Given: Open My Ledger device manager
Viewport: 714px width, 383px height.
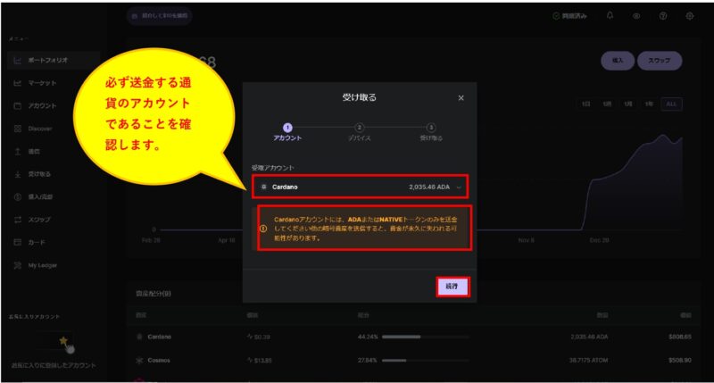Looking at the screenshot, I should (44, 265).
